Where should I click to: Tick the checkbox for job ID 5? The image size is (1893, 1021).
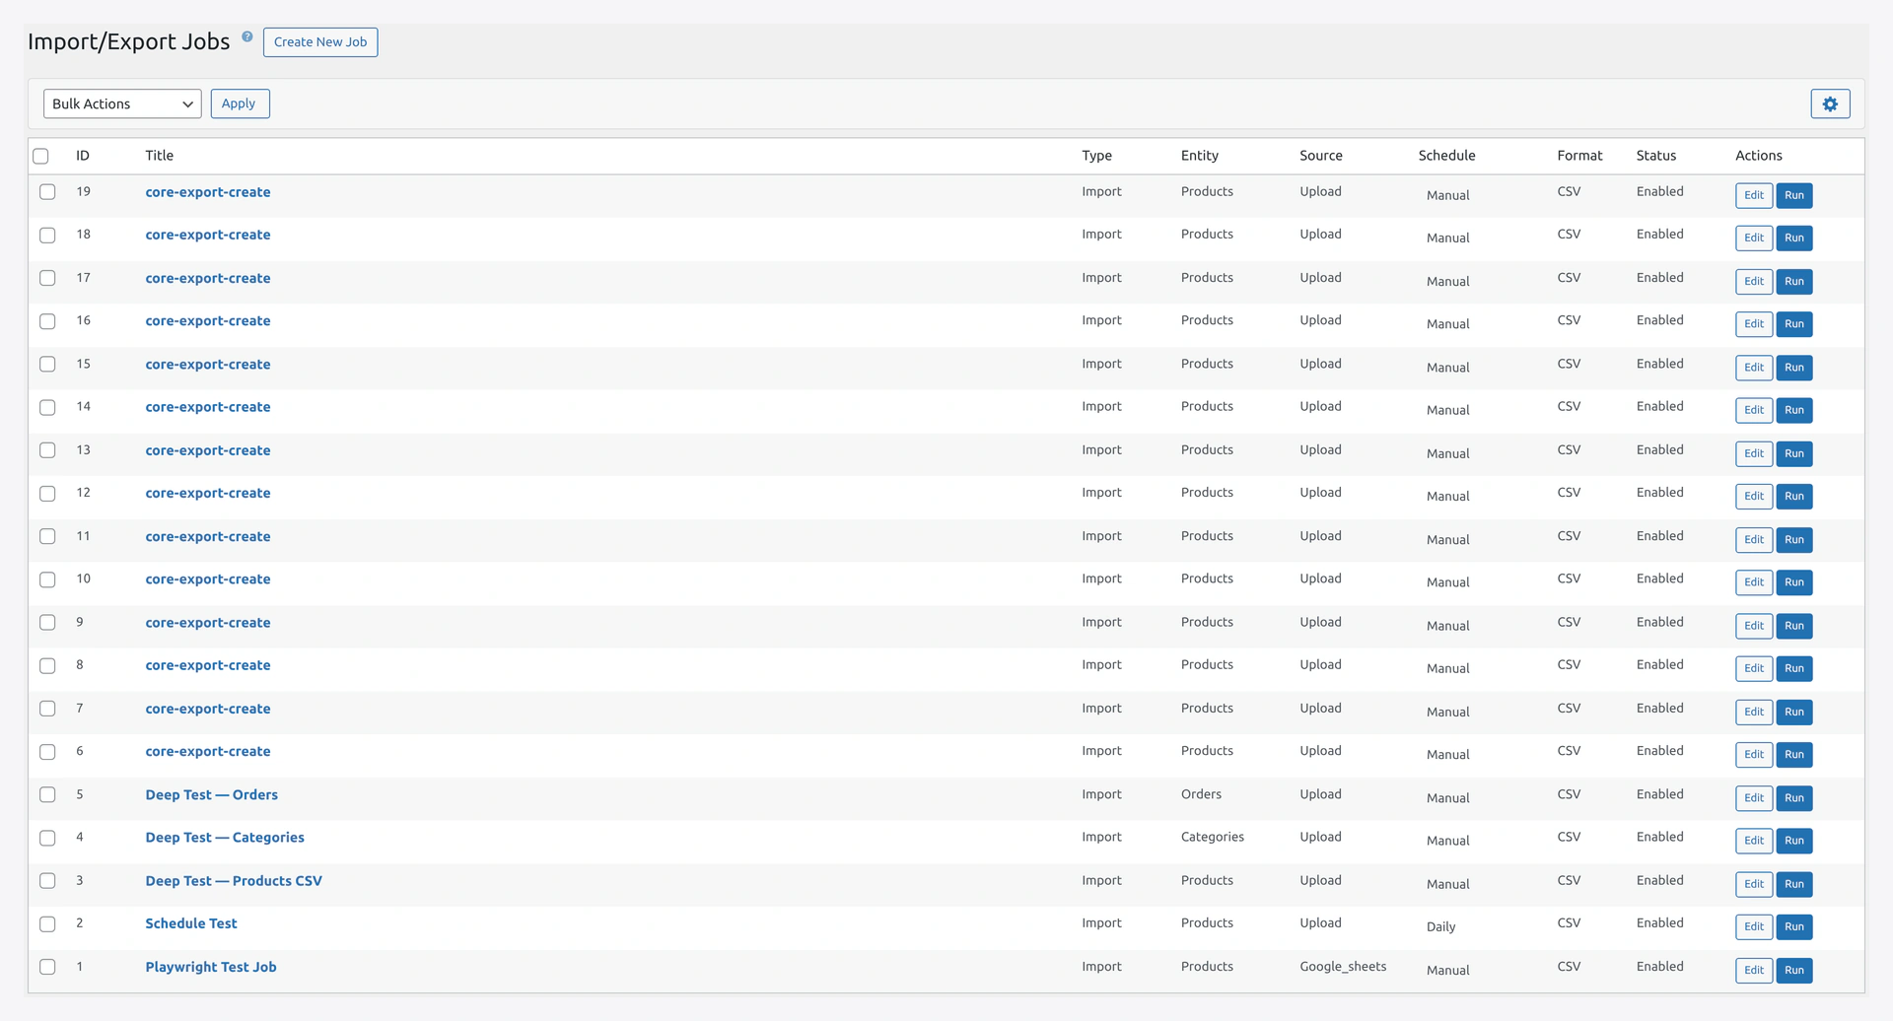[x=47, y=794]
